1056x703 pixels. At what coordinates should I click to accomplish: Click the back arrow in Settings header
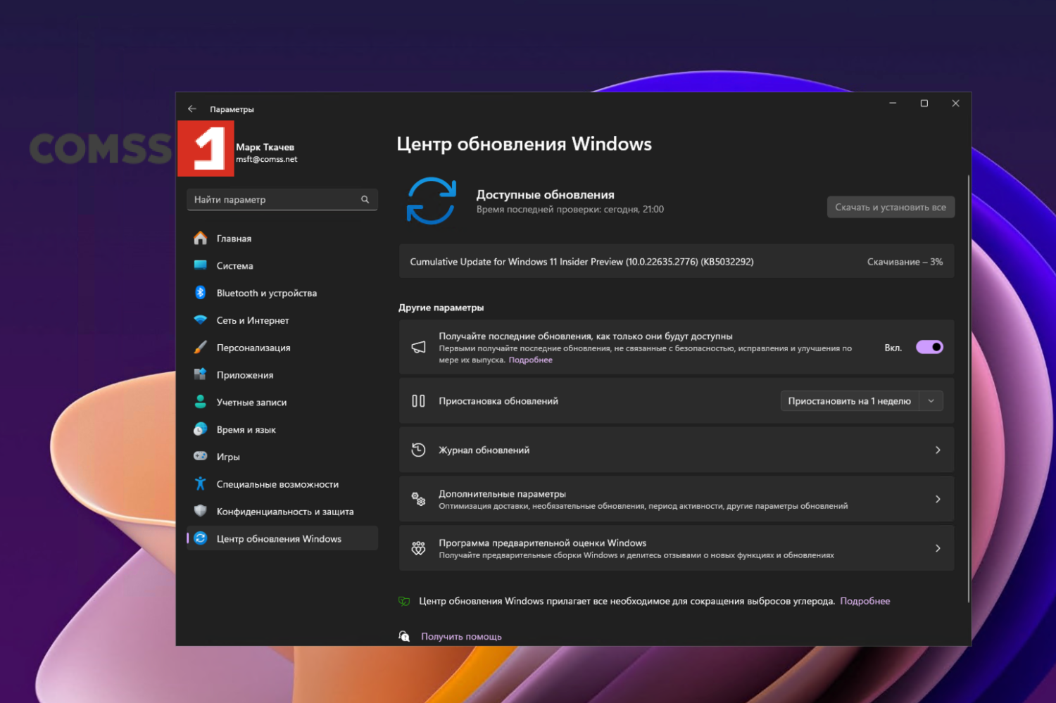(191, 109)
